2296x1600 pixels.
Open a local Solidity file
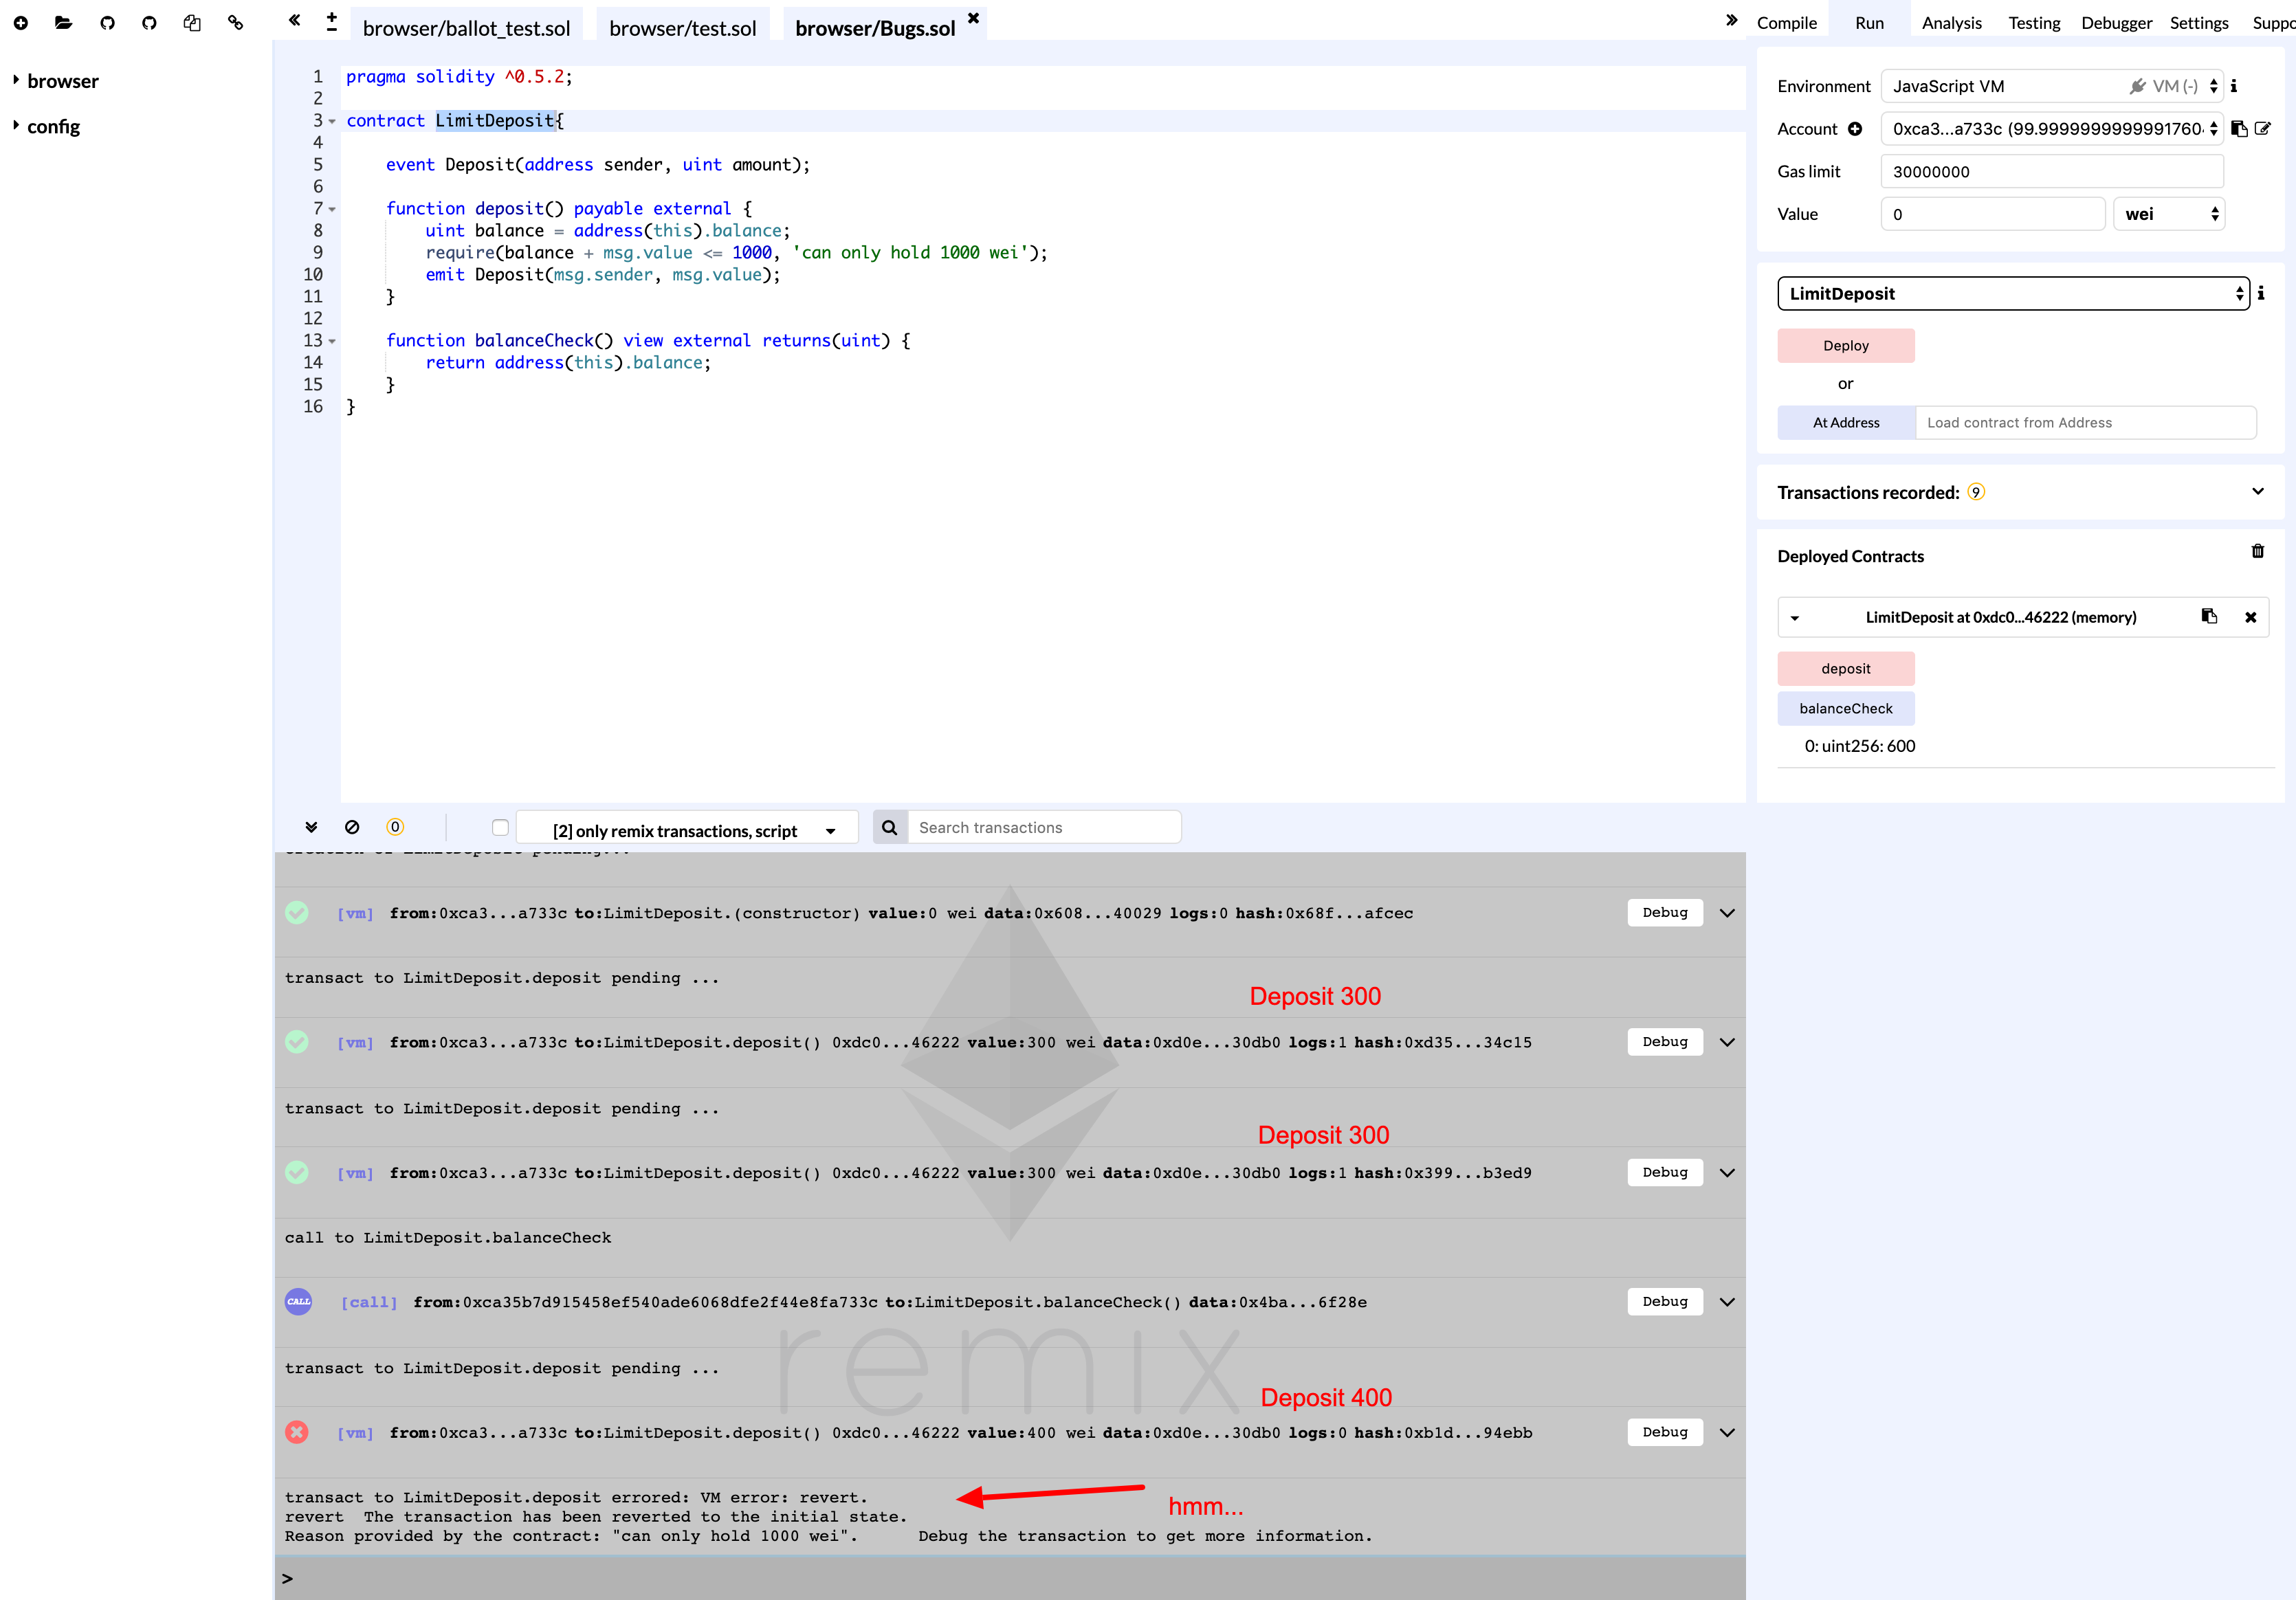point(64,22)
